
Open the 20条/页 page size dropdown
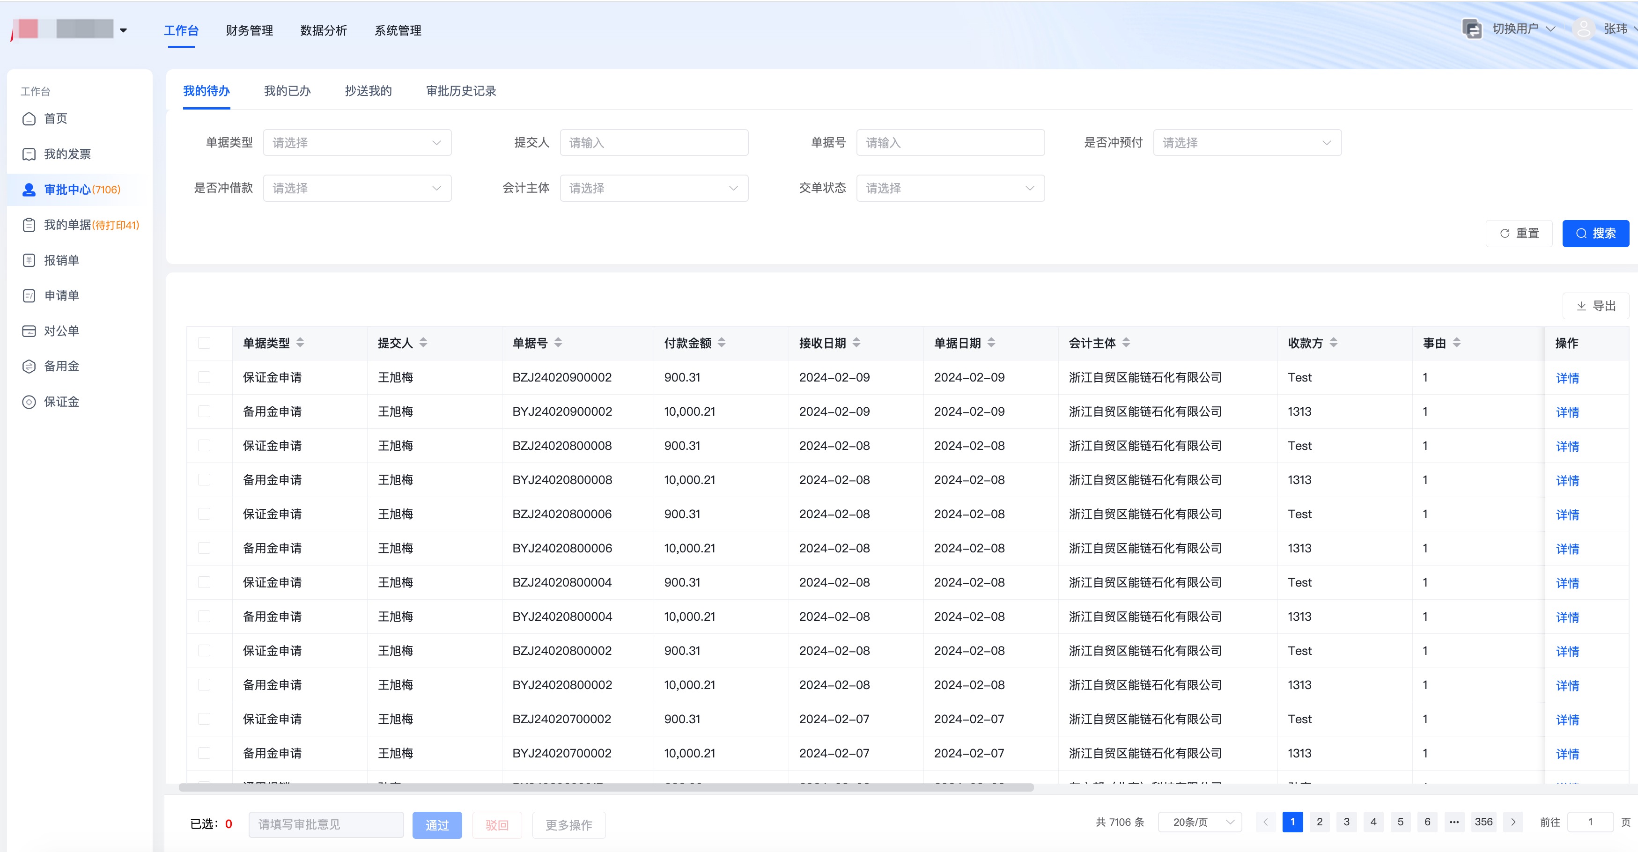coord(1200,822)
